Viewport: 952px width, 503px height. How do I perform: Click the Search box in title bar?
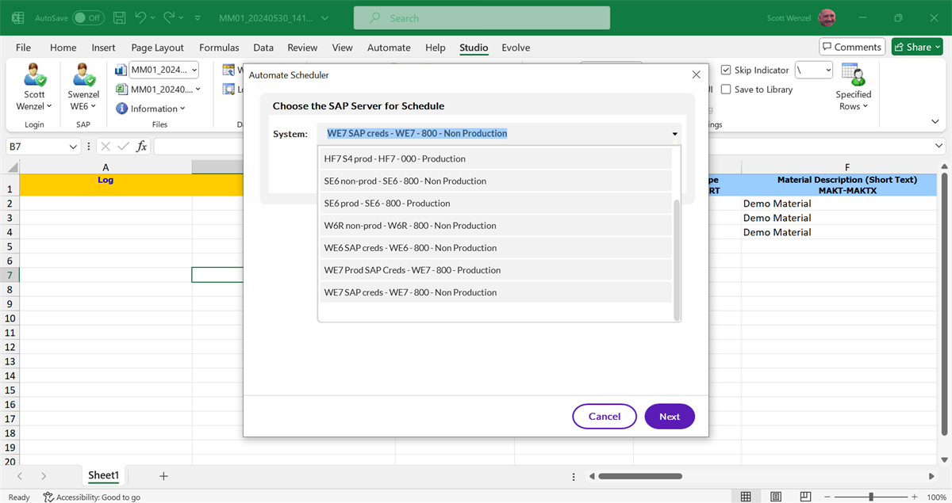[482, 18]
